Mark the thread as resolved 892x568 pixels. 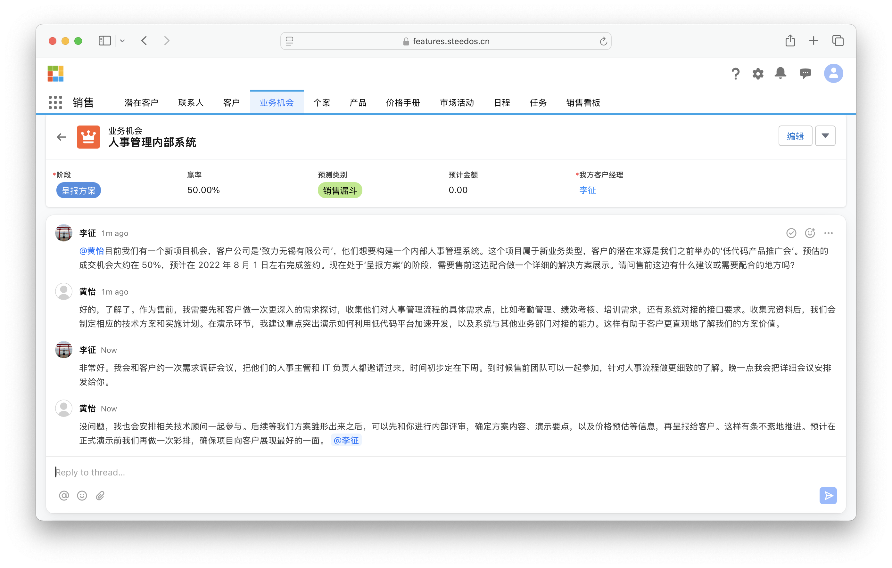[791, 233]
